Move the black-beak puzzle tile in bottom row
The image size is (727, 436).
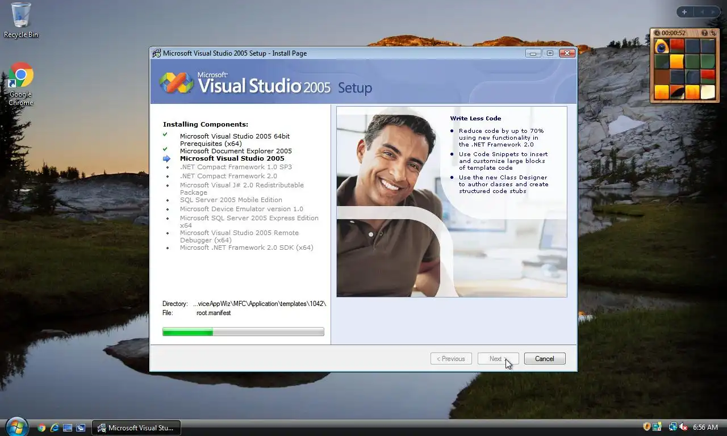tap(677, 92)
